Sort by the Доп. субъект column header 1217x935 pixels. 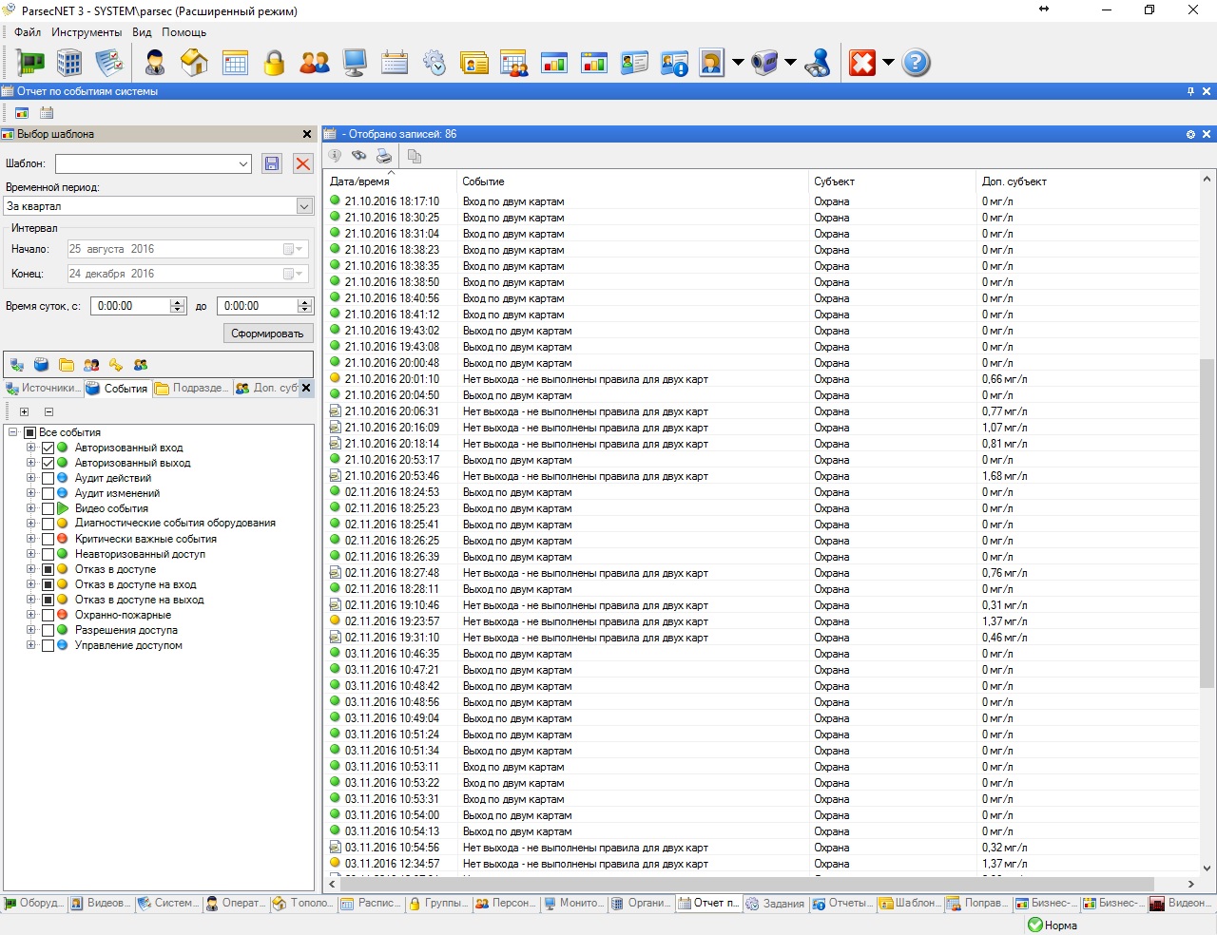click(x=1088, y=181)
